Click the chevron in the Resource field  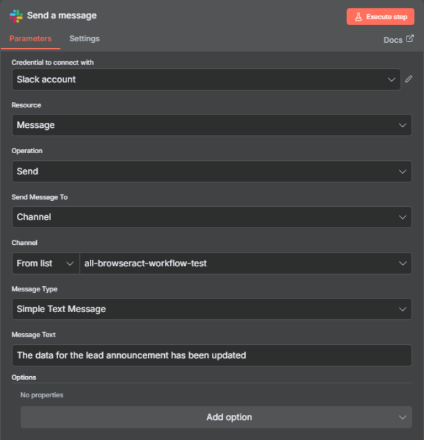coord(403,125)
